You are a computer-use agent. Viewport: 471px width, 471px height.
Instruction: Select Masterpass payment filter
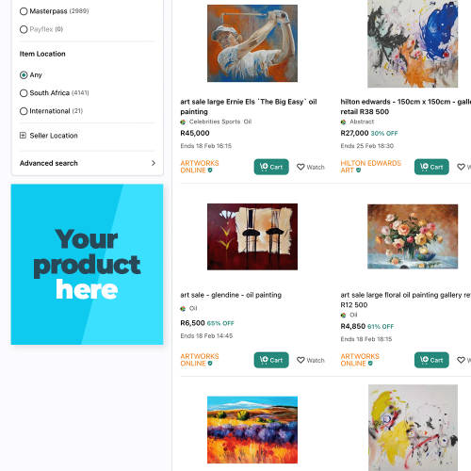click(x=24, y=11)
